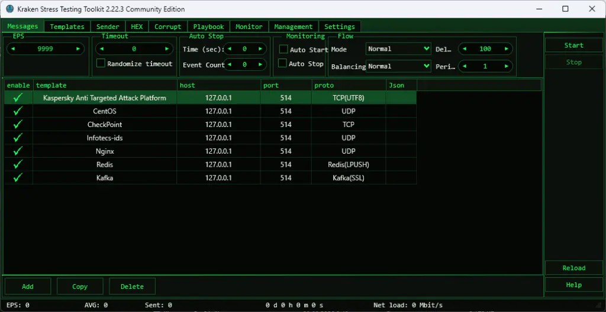Uncheck enable mark for Kaspersky row
Screen dimensions: 606x312
point(18,97)
